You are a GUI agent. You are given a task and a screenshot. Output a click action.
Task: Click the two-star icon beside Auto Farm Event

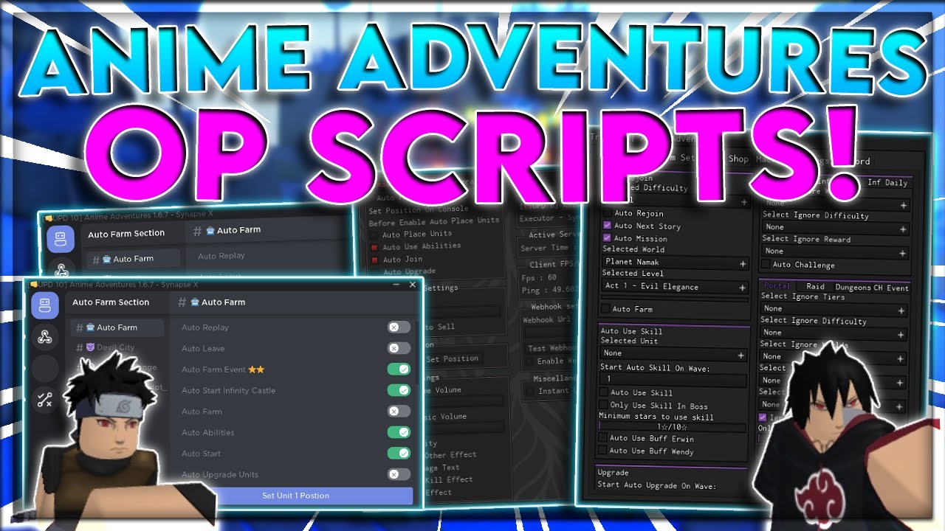[257, 369]
